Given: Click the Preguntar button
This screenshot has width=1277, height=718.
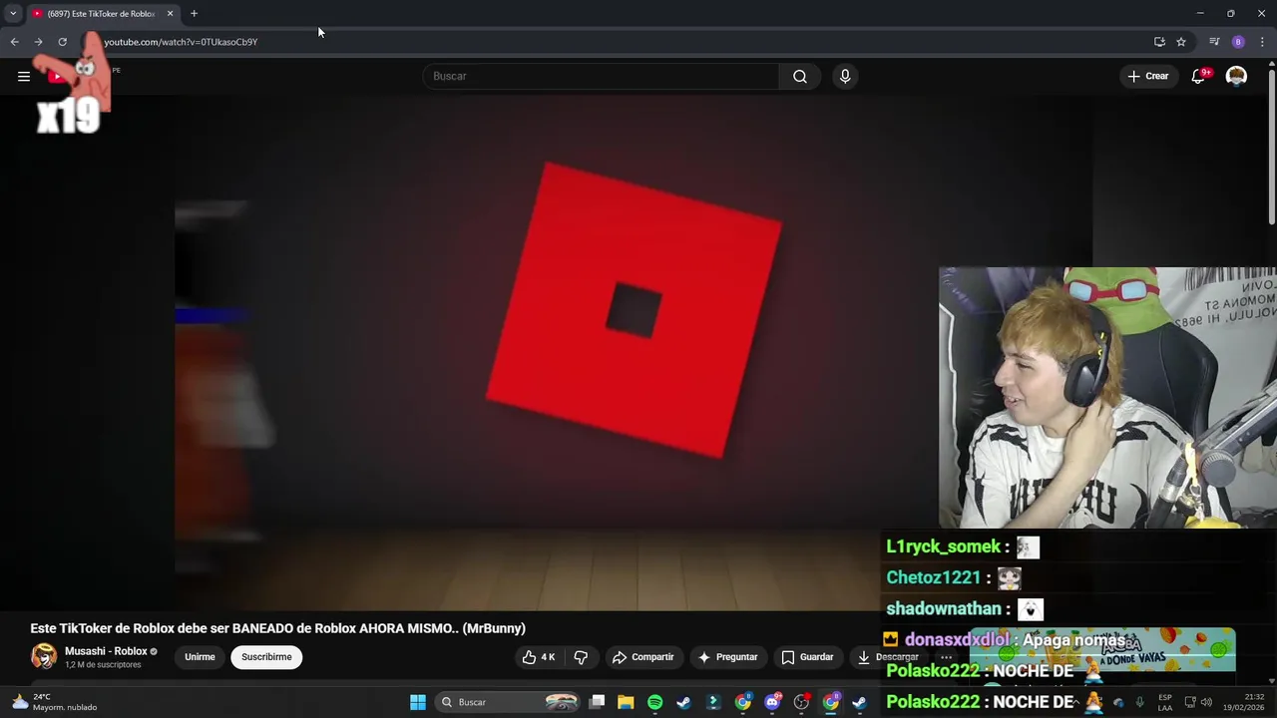Looking at the screenshot, I should 728,657.
